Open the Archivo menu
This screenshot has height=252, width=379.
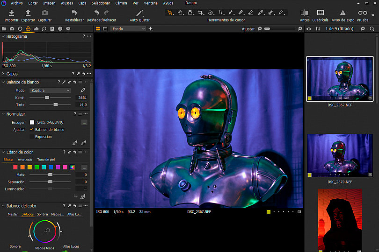tap(17, 3)
